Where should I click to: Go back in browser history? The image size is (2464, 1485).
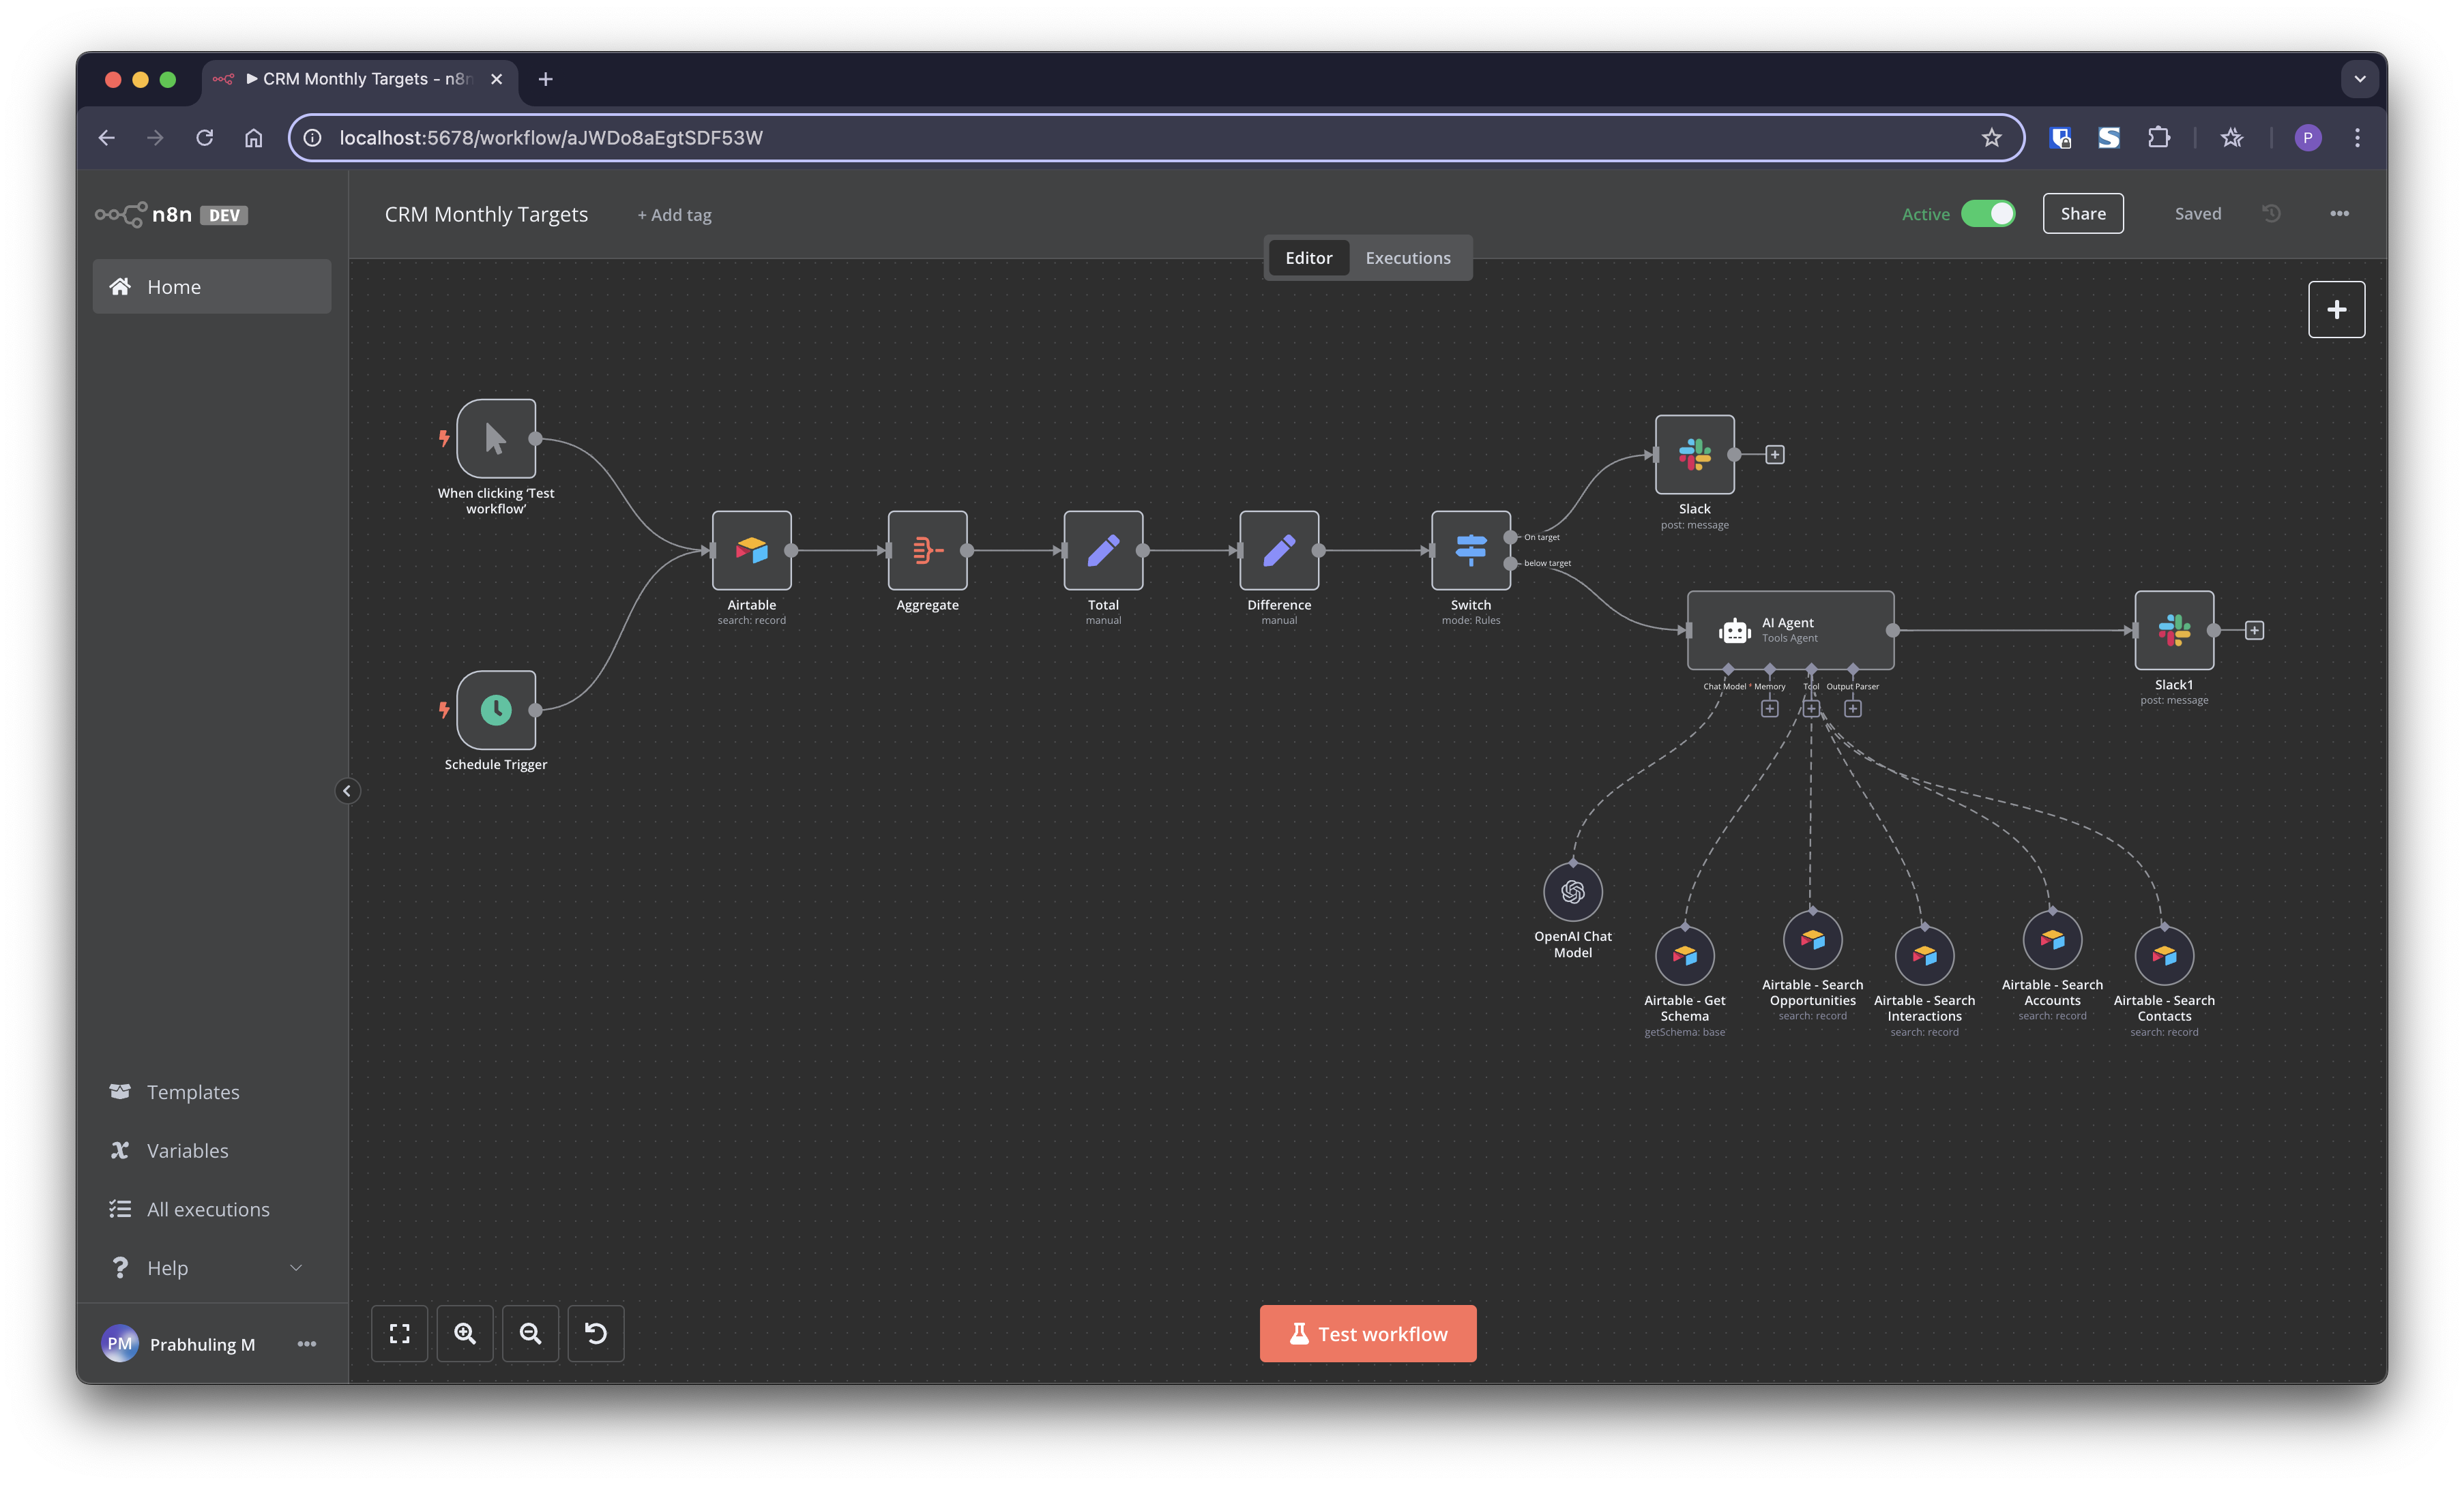click(x=107, y=138)
